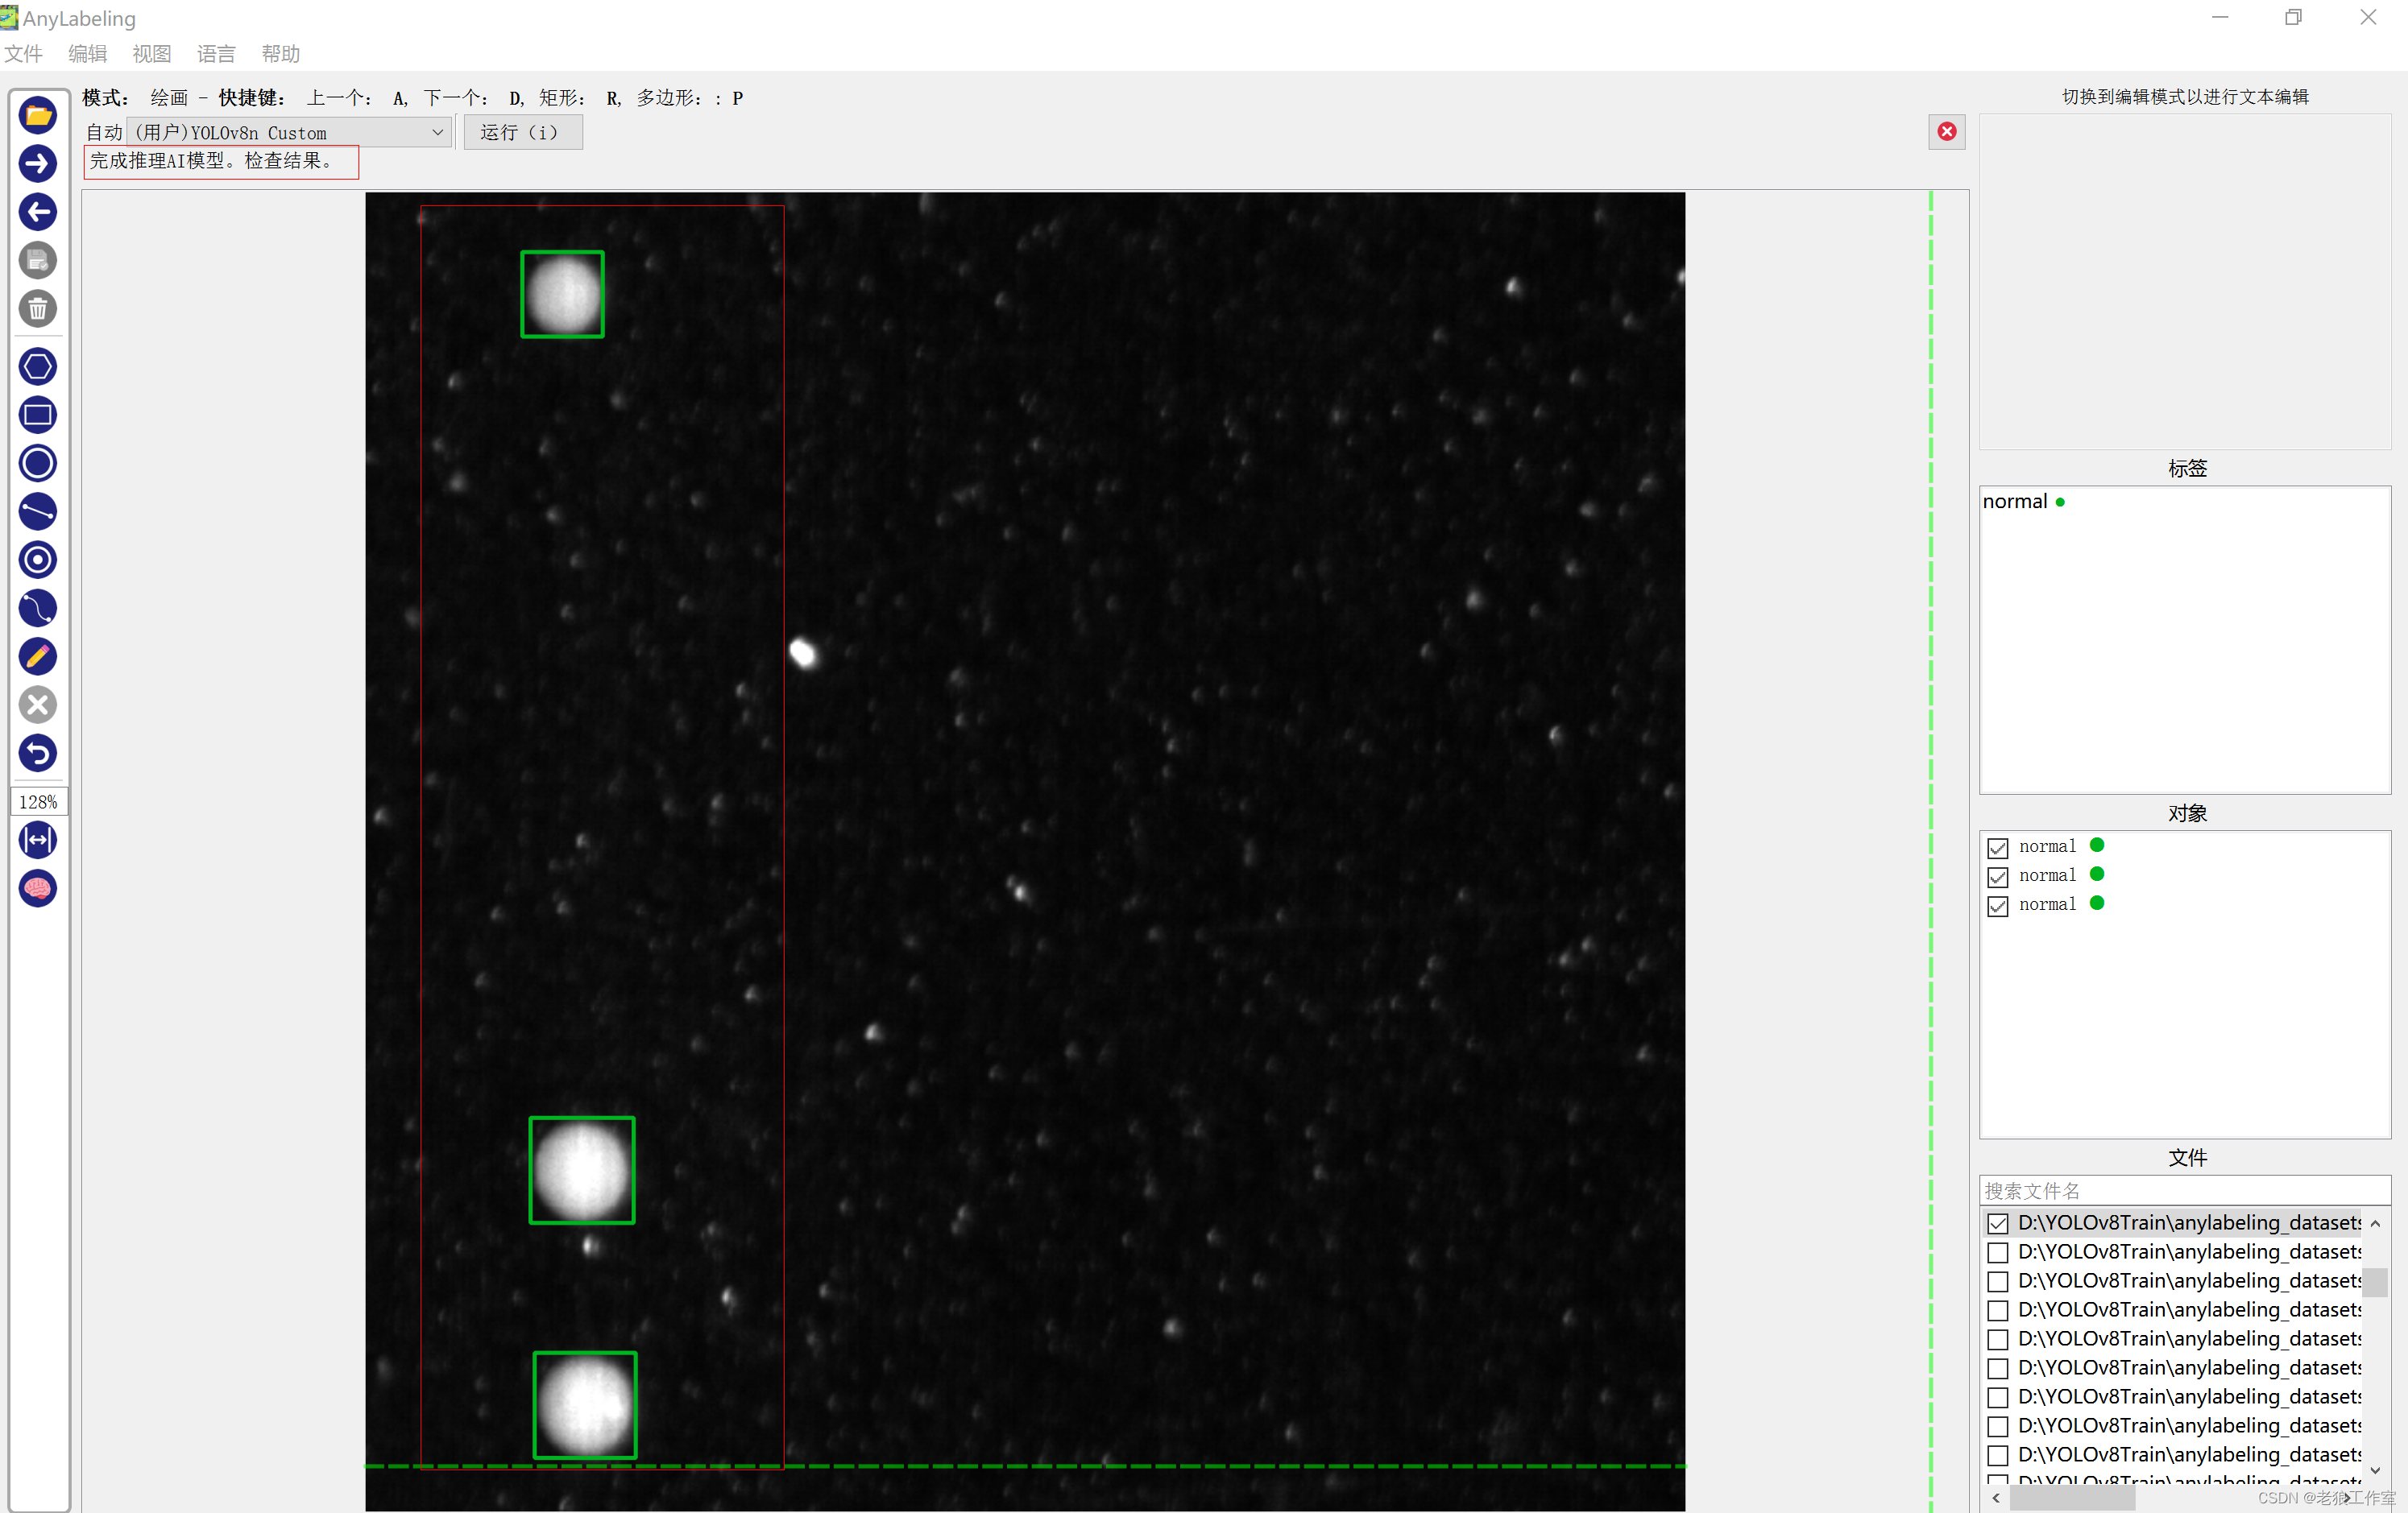Go to next image arrow

38,164
